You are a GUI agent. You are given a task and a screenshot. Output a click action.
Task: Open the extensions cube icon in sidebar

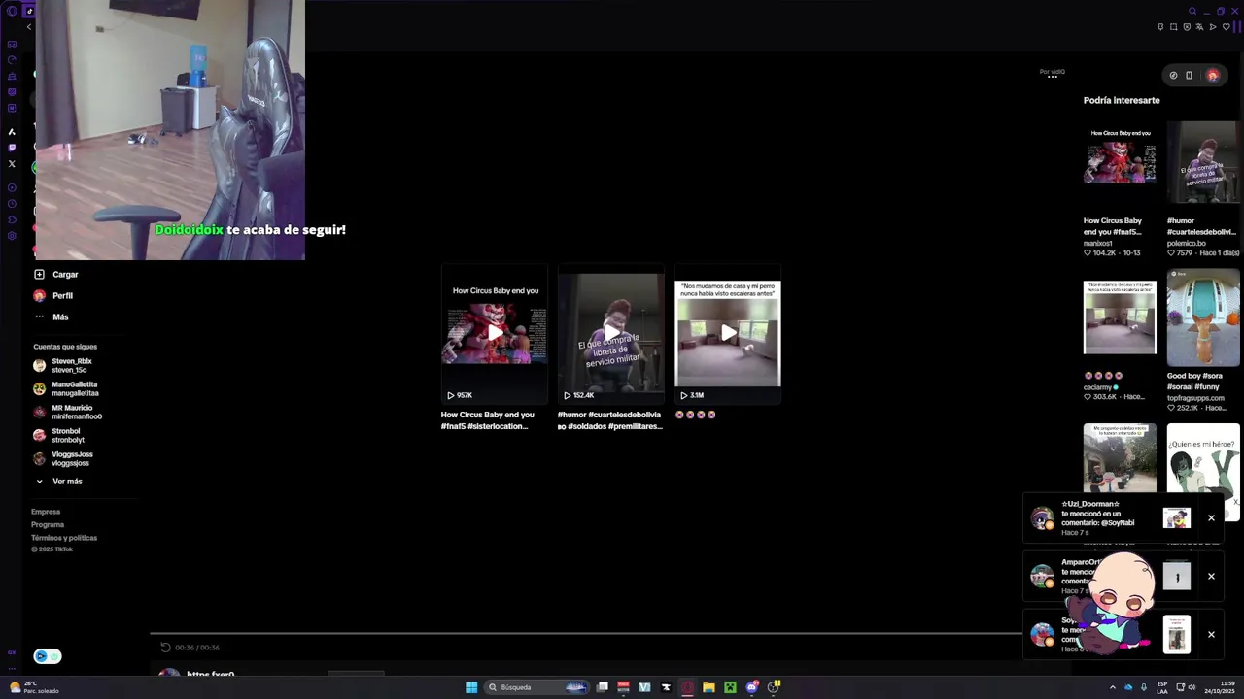point(12,220)
